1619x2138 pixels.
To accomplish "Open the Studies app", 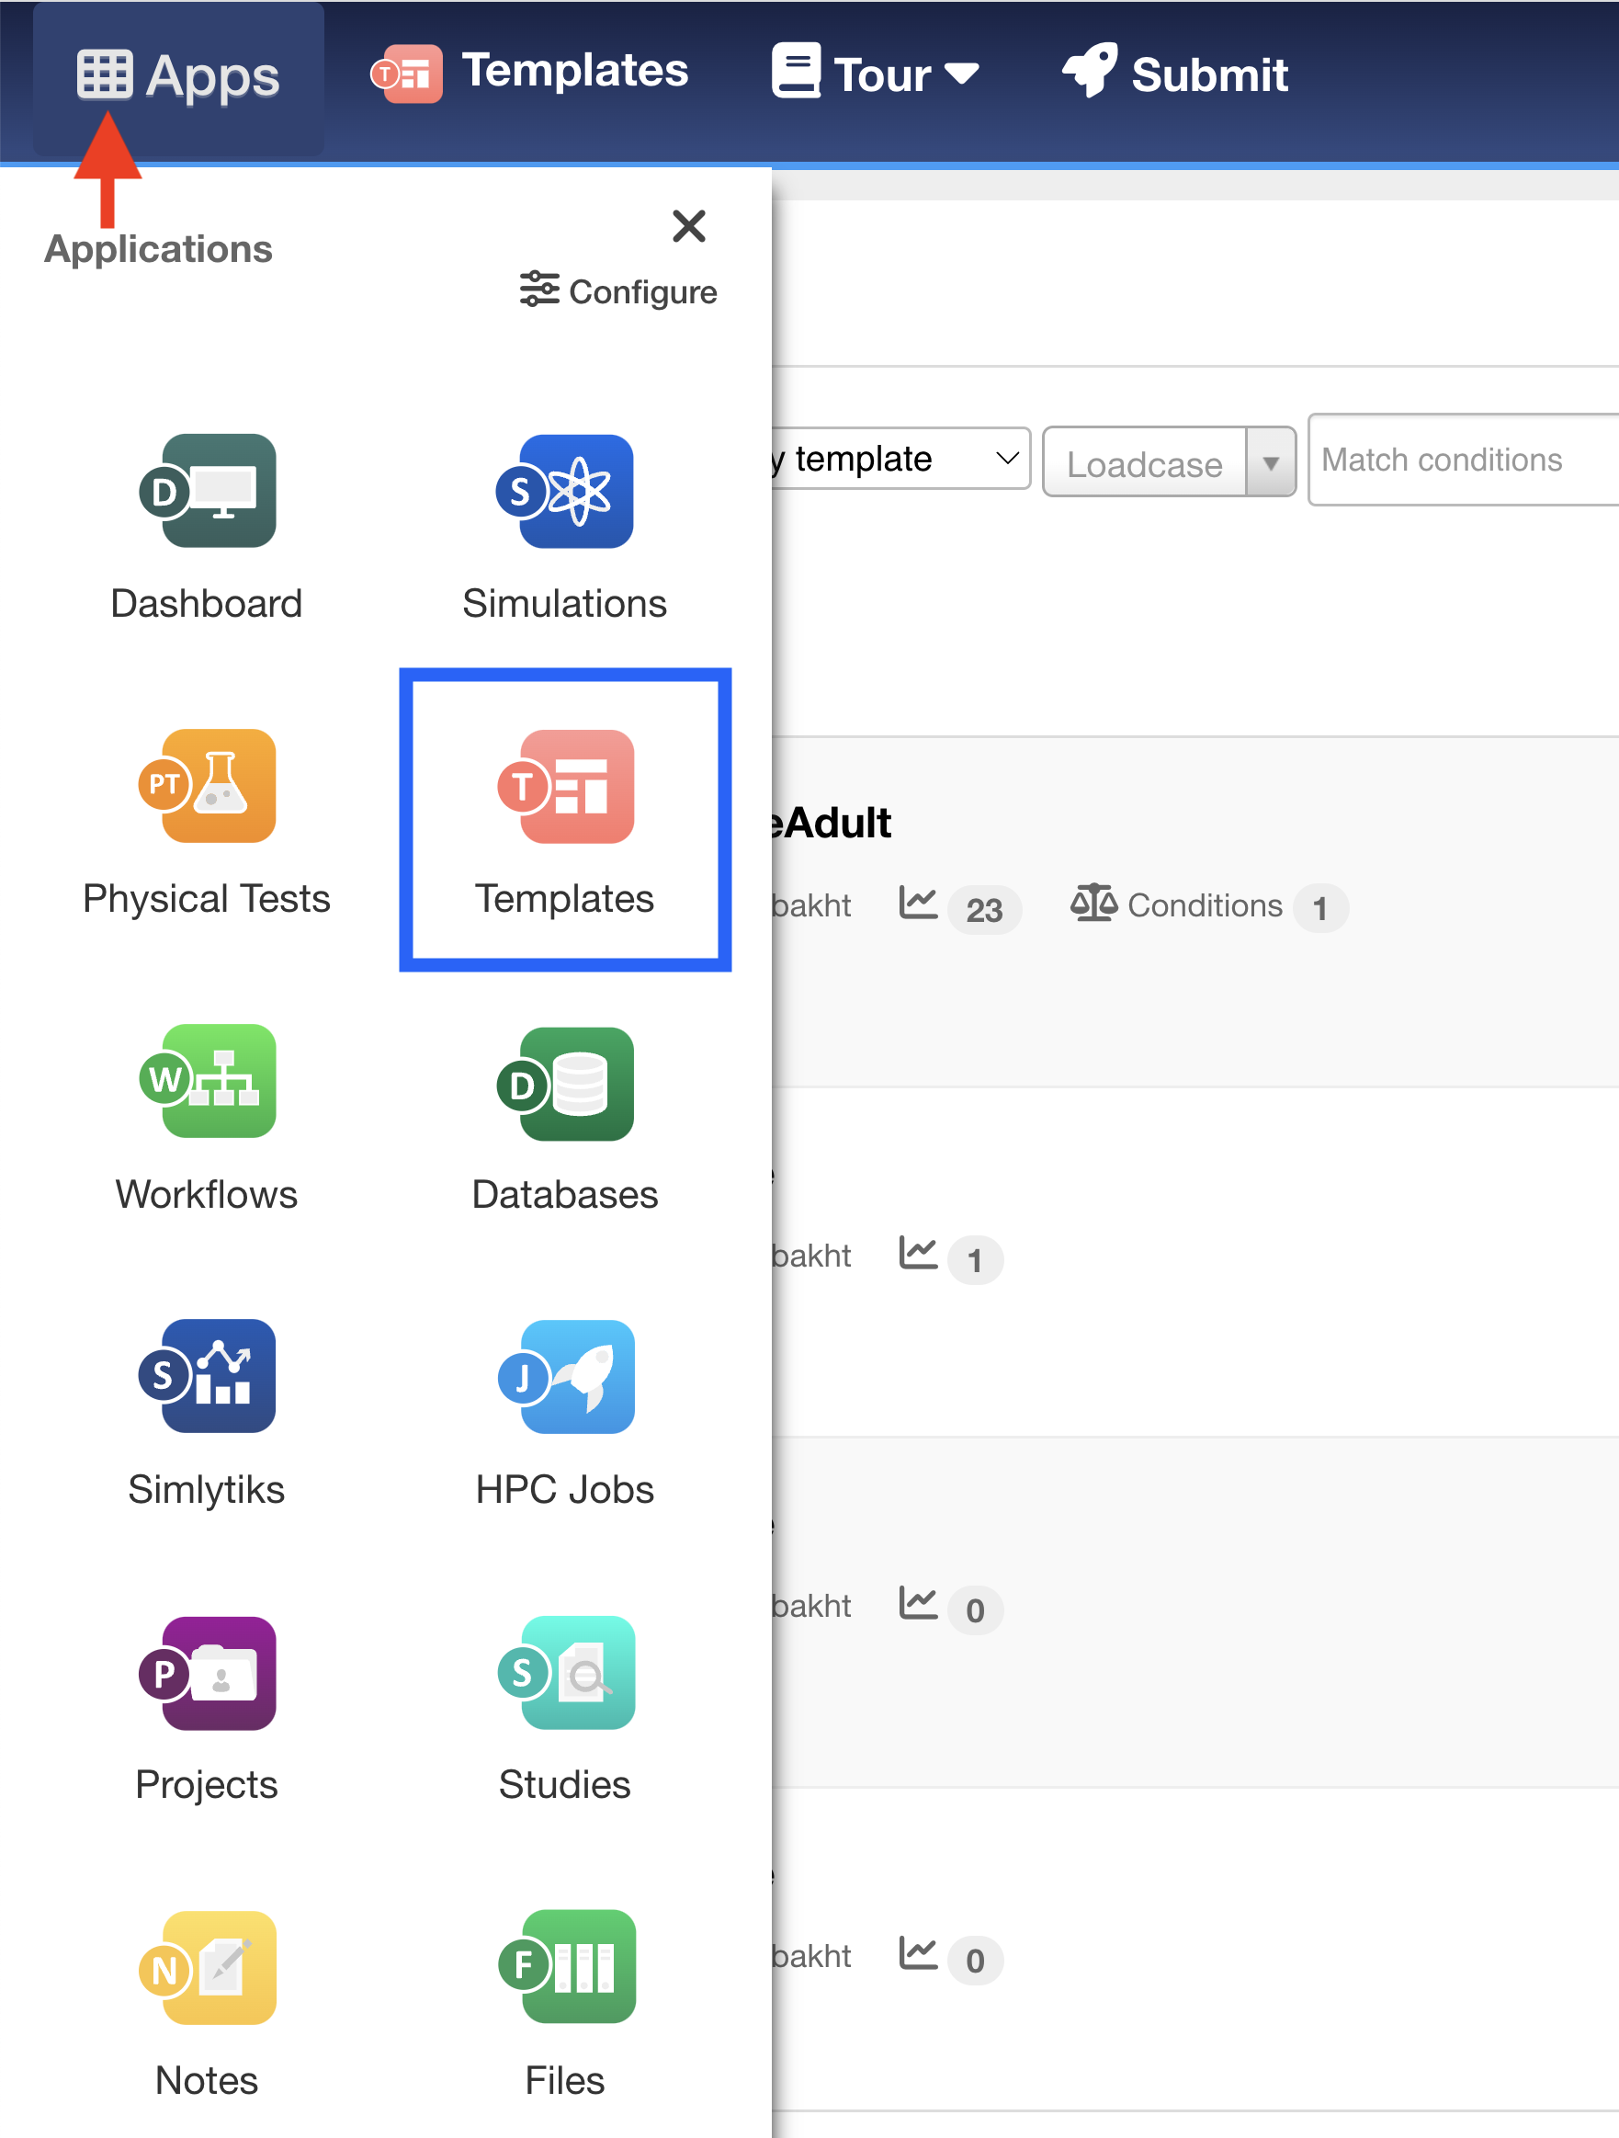I will (565, 1708).
